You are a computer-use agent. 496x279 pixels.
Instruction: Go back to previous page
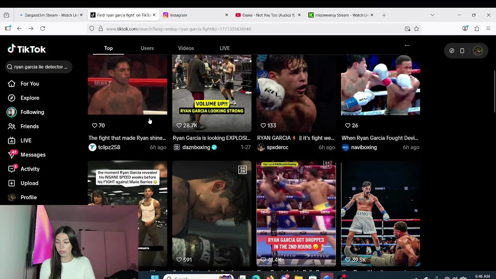[x=19, y=29]
